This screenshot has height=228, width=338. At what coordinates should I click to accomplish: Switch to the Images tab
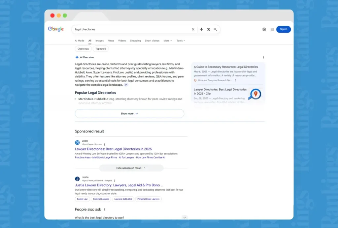(100, 41)
